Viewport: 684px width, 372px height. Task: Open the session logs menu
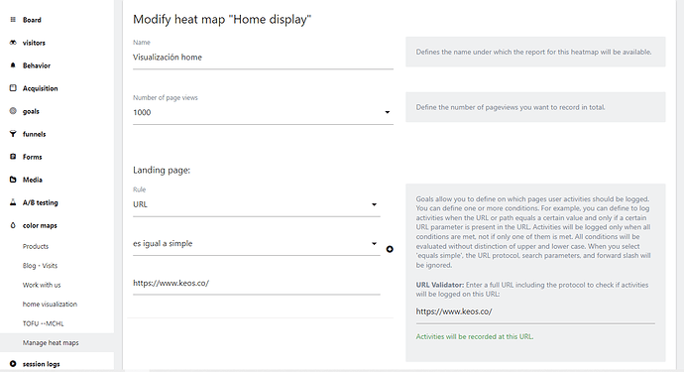click(41, 364)
